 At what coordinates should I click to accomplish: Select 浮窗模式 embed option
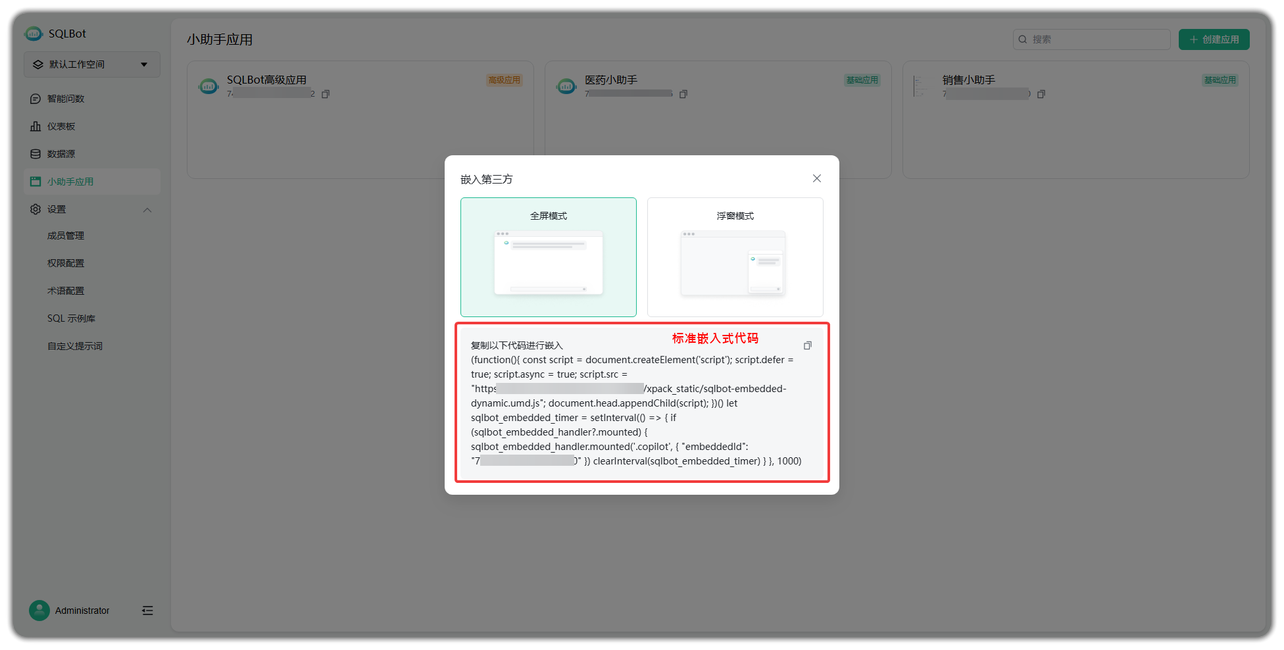point(735,257)
